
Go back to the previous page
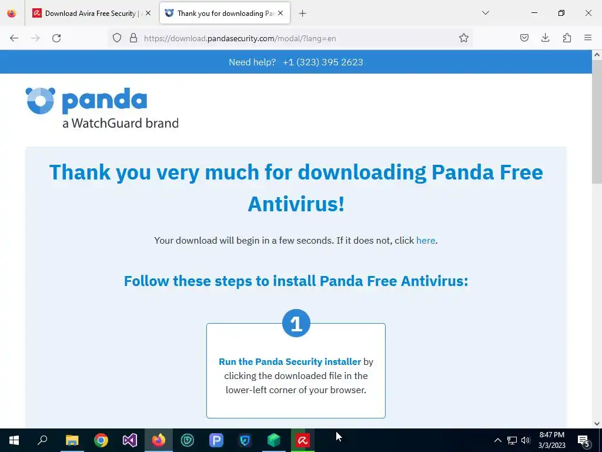[x=14, y=38]
